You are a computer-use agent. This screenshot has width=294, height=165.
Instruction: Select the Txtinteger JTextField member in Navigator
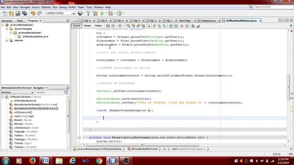point(26,139)
